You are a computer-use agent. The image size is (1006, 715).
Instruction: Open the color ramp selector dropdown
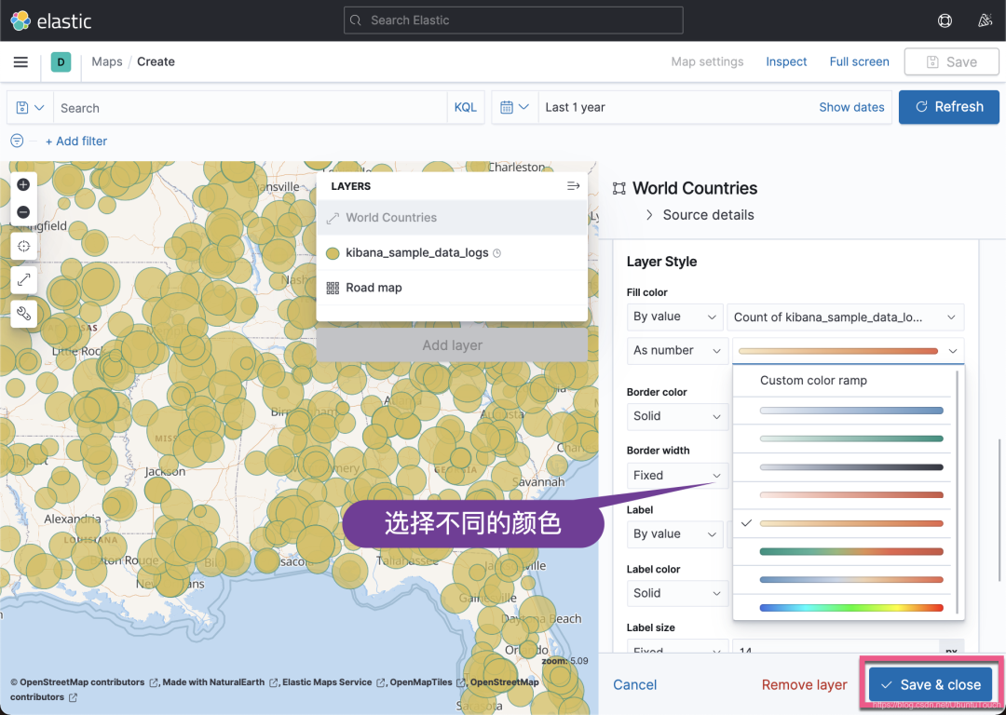849,351
